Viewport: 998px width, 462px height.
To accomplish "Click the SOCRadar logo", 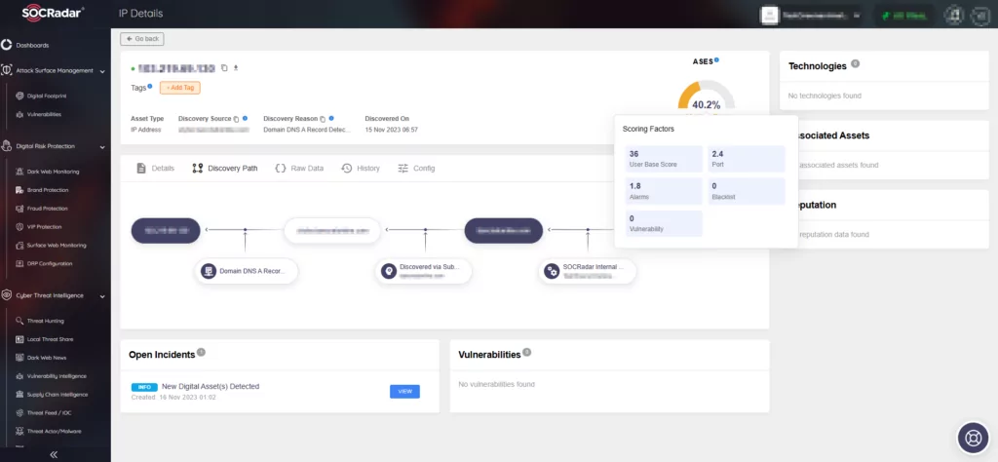I will point(54,12).
